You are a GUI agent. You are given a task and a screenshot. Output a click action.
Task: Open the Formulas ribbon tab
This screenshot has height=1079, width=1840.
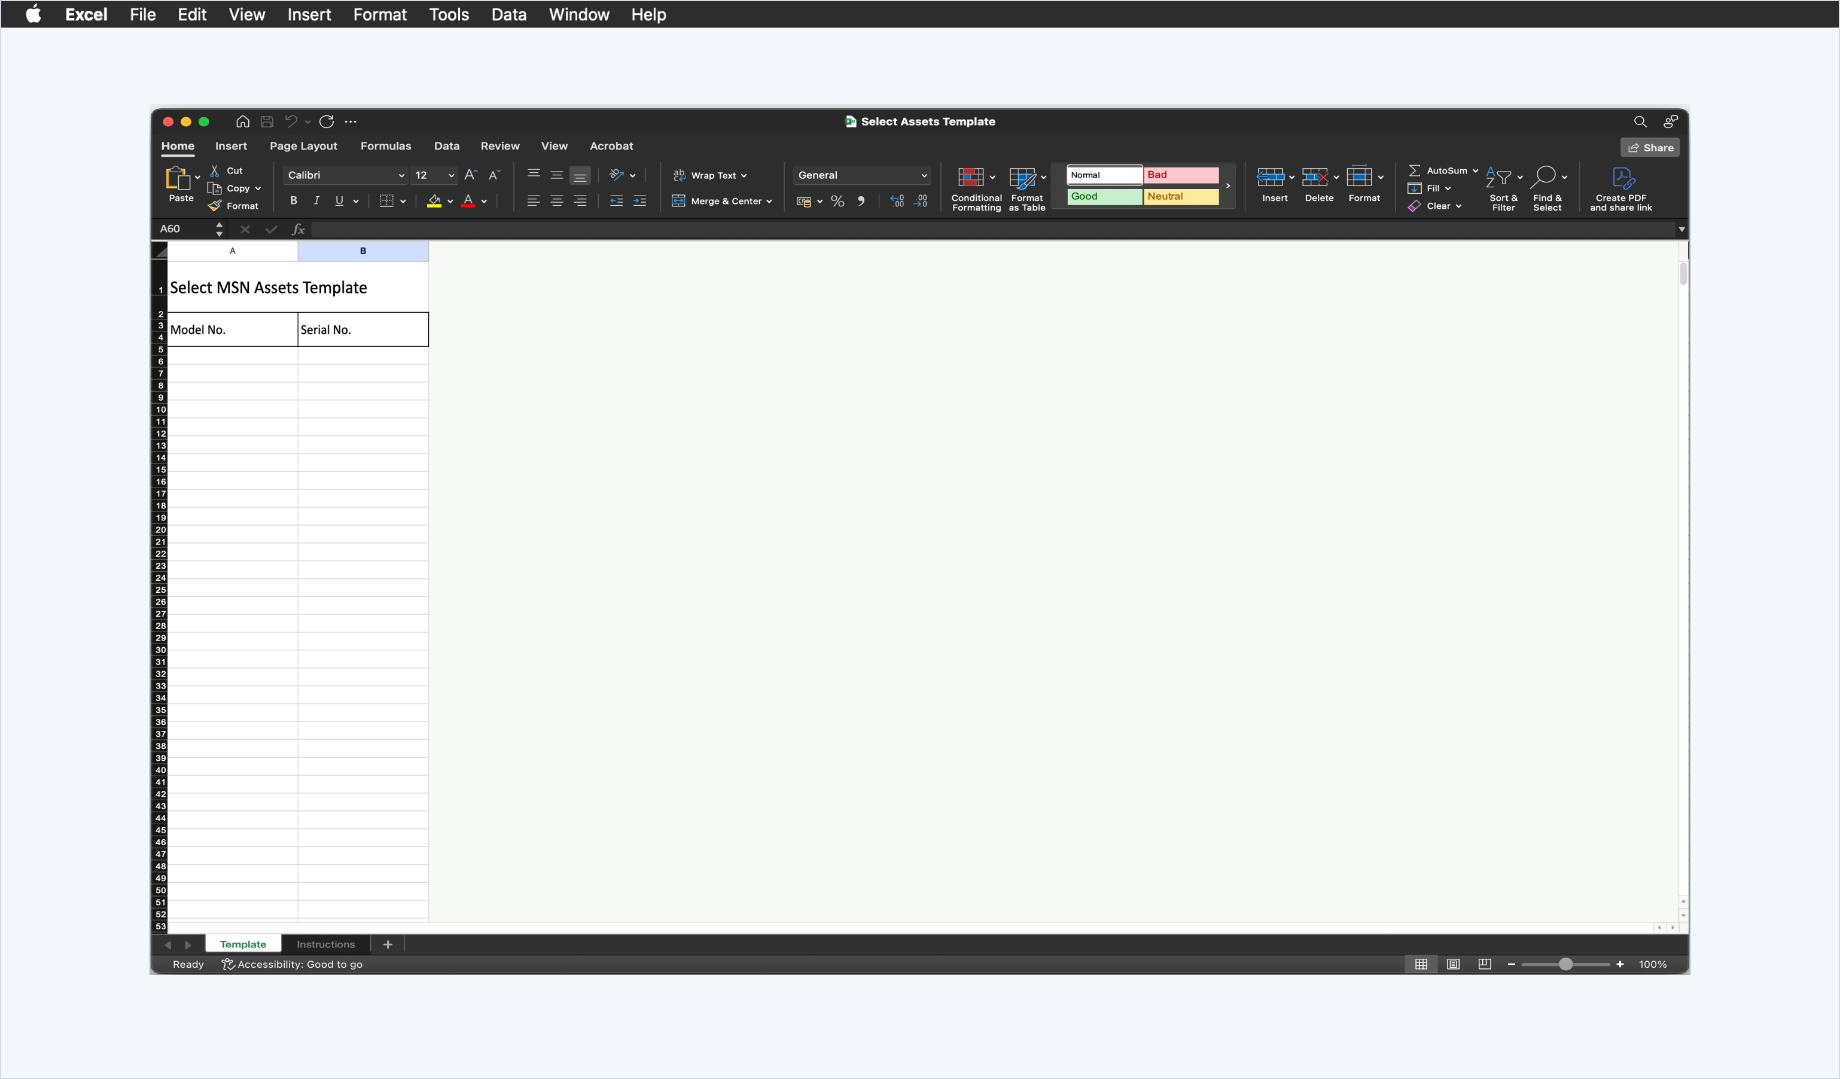[x=385, y=146]
